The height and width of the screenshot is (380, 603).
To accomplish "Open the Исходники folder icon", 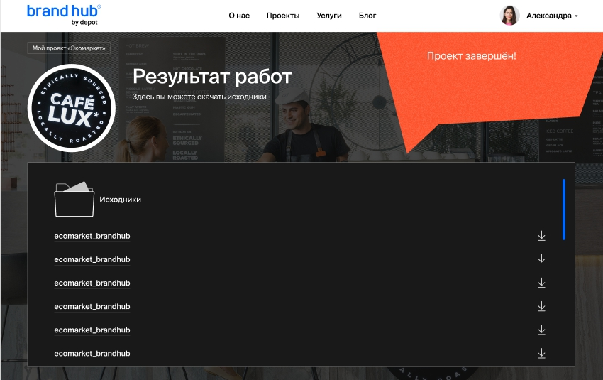I will click(74, 200).
